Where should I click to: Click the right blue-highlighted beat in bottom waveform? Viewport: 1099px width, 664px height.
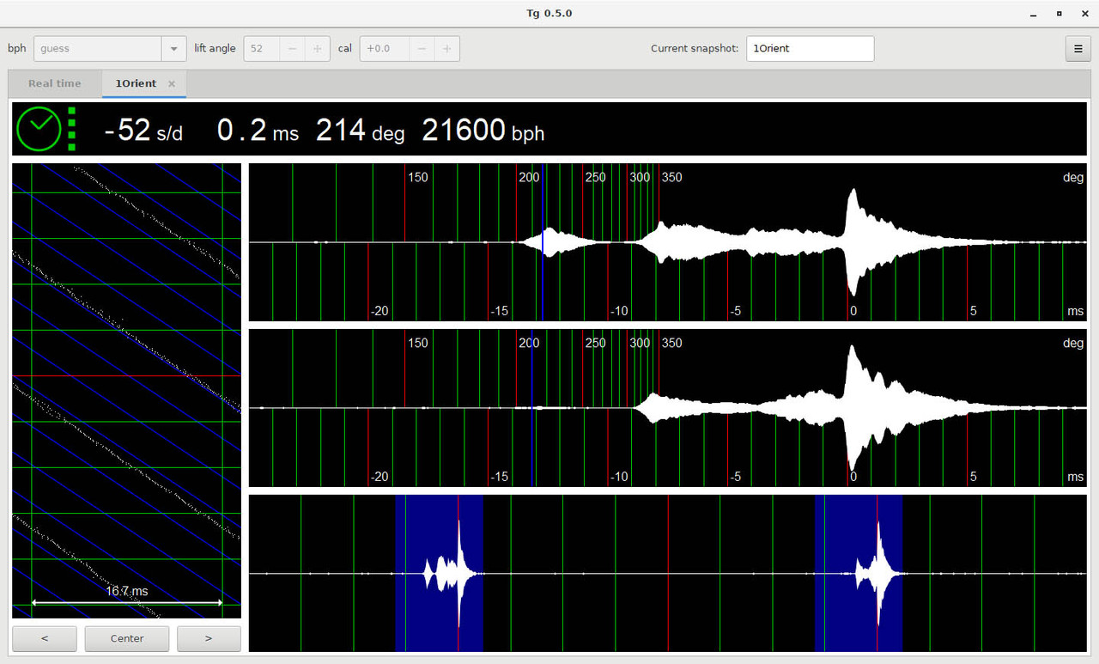(859, 573)
